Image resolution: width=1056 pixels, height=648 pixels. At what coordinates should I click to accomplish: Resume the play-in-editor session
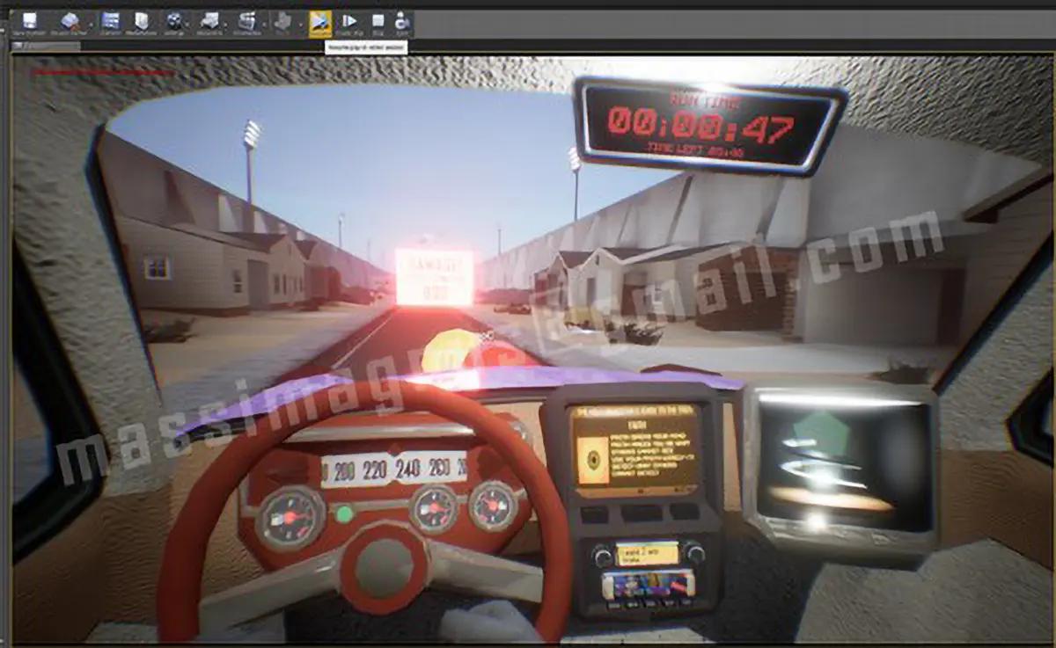pos(320,22)
